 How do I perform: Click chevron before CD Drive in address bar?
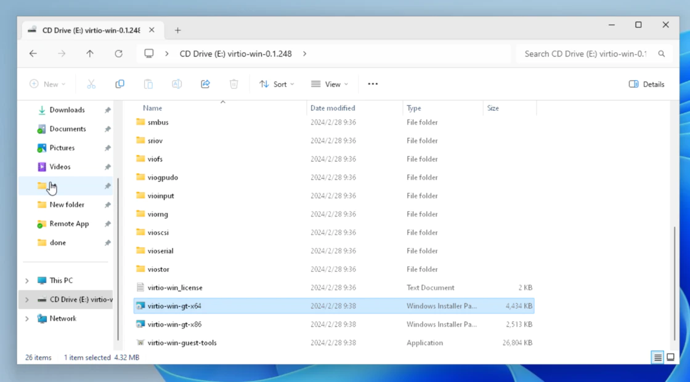point(167,54)
